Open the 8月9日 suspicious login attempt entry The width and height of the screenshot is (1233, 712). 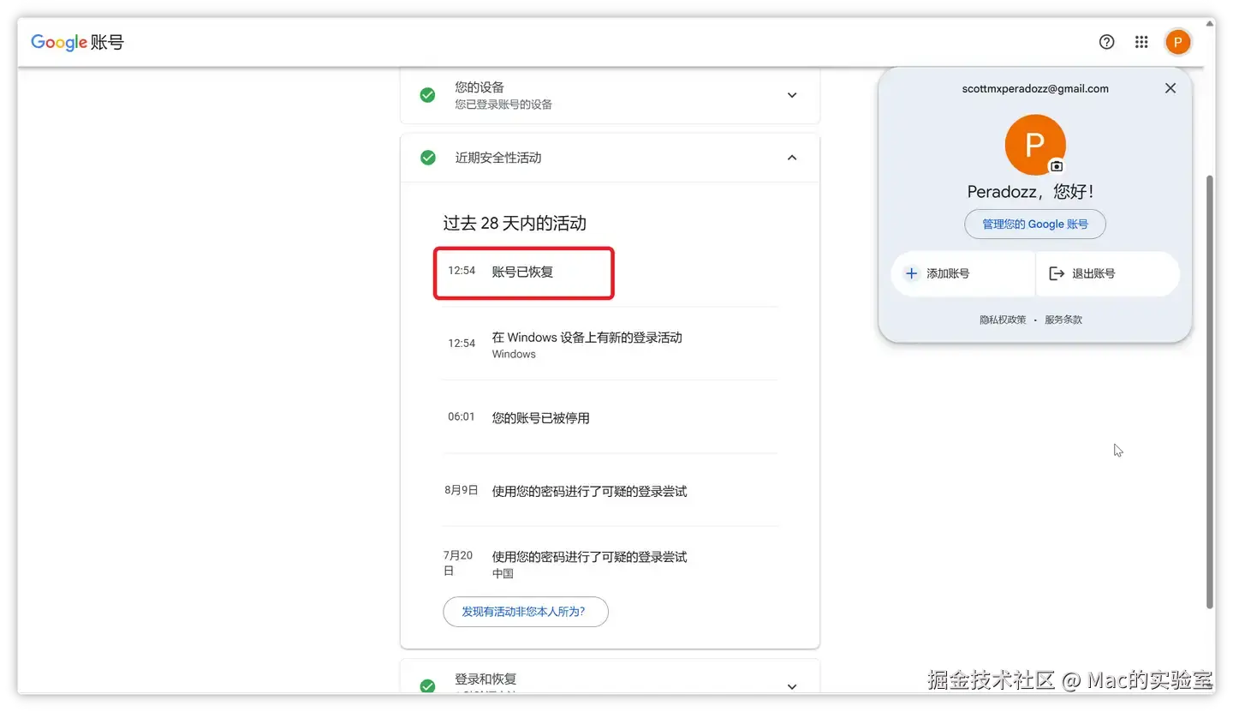(x=610, y=491)
